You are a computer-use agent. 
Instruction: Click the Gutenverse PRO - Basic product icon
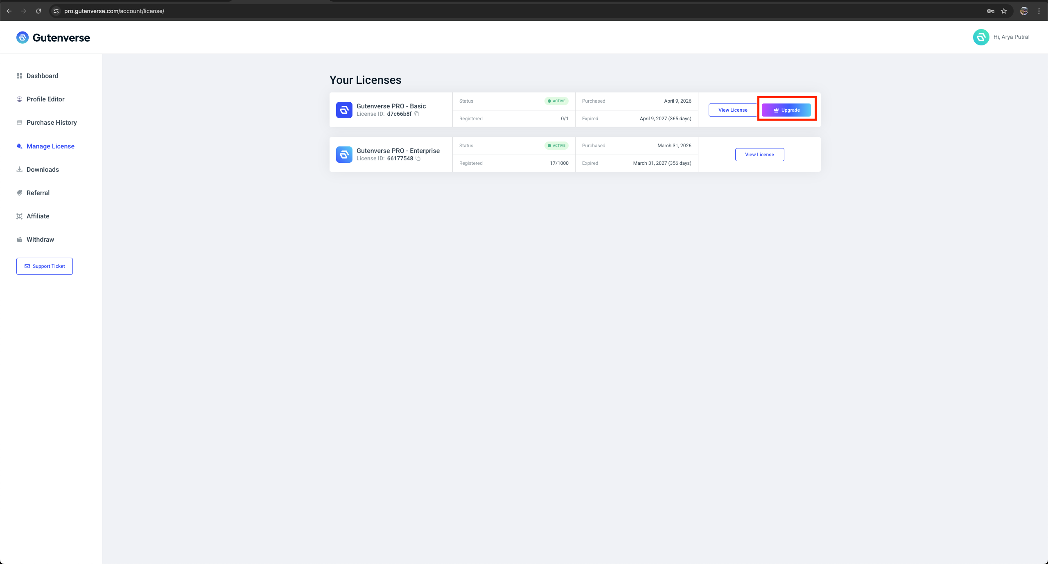tap(344, 110)
